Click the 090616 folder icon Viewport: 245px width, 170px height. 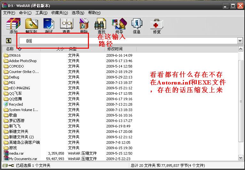click(x=6, y=55)
